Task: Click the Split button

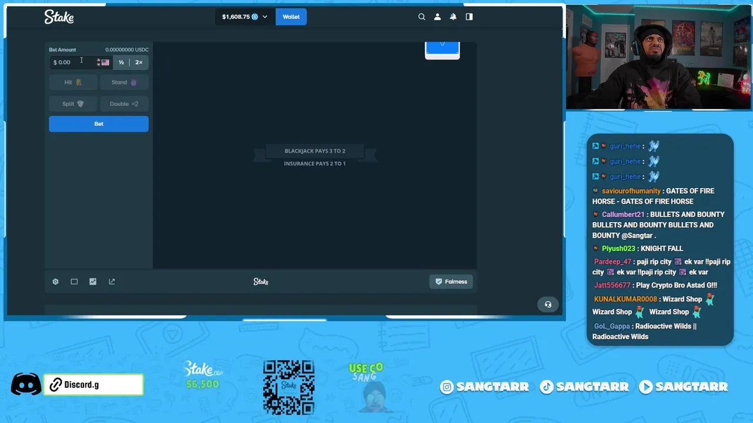Action: 73,104
